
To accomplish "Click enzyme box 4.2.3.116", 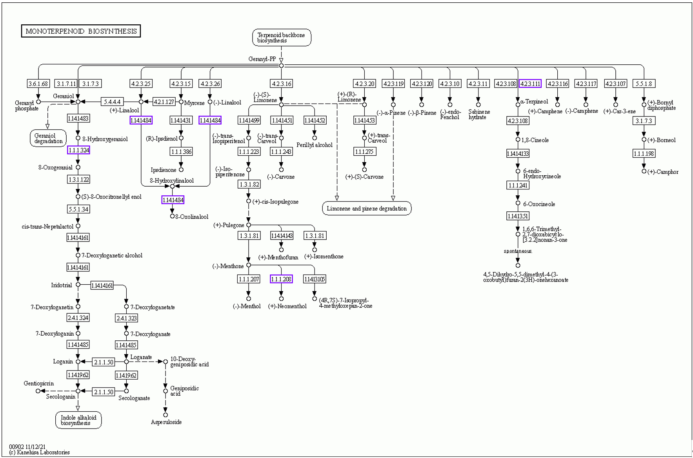I will point(557,84).
